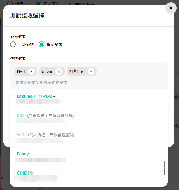Viewport: 179px width, 190px height.
Task: Click the Neil chip label
Action: [21, 71]
